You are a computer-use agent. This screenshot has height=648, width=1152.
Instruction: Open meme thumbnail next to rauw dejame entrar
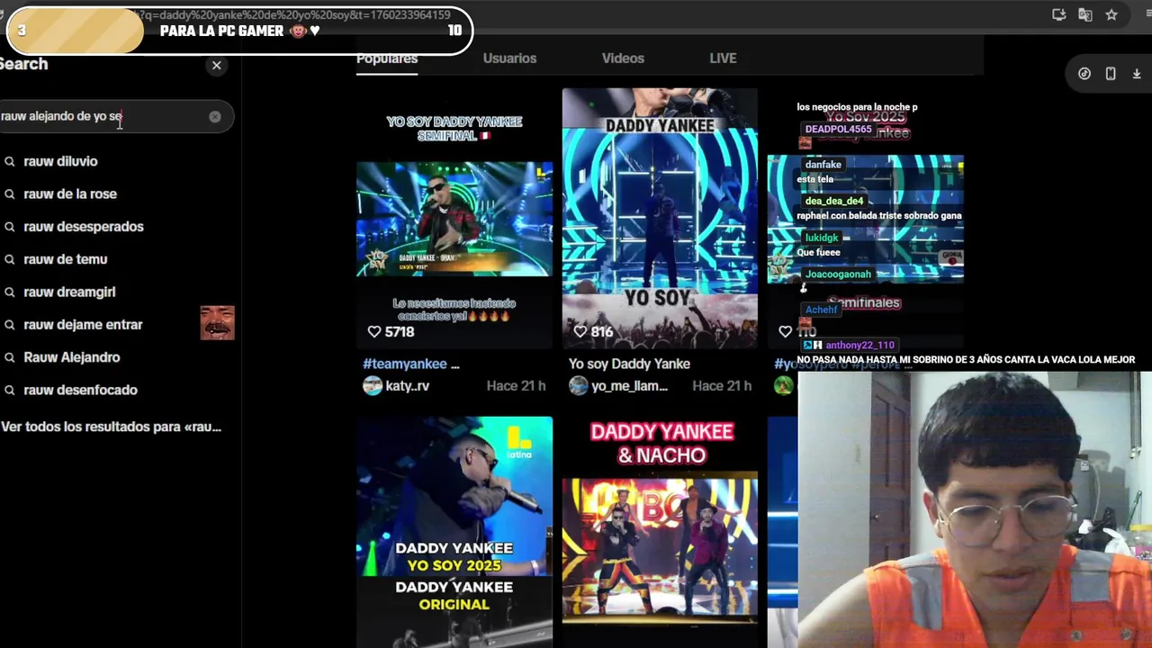point(217,323)
